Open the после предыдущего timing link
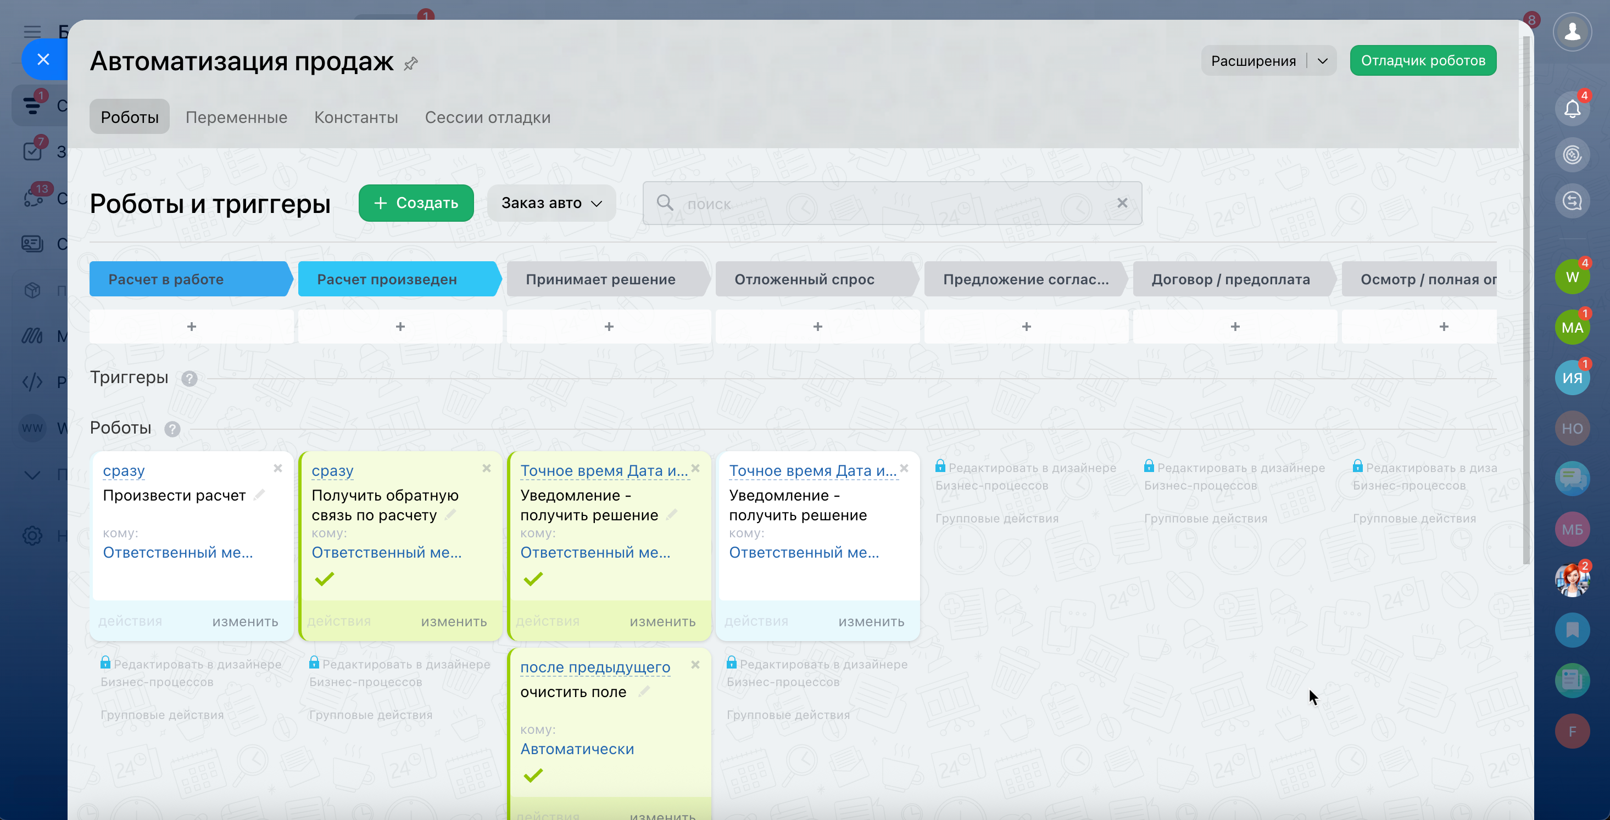This screenshot has width=1610, height=820. (595, 667)
